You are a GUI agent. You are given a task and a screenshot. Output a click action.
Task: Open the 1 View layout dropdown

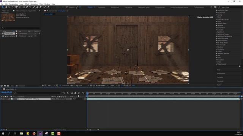(x=113, y=85)
